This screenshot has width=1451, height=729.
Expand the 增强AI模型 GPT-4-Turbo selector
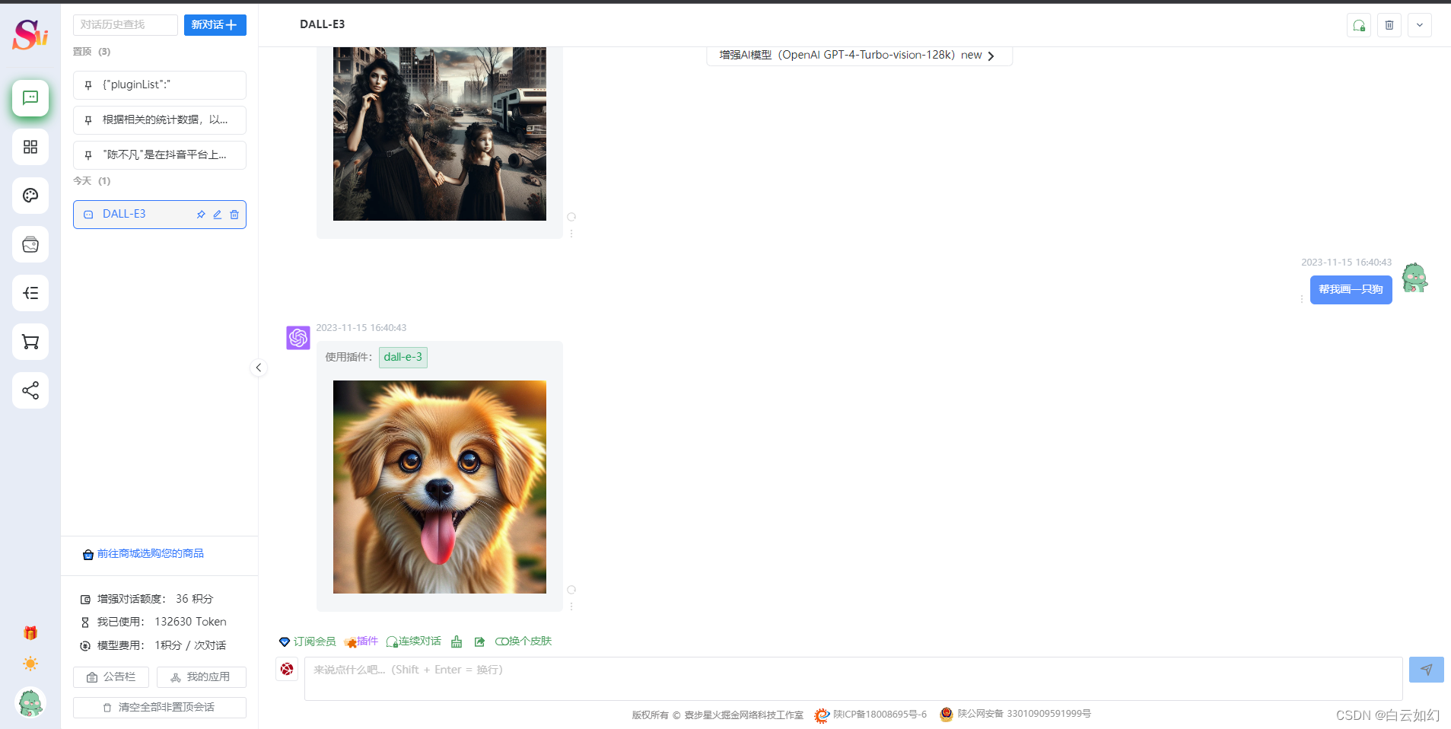[x=859, y=56]
